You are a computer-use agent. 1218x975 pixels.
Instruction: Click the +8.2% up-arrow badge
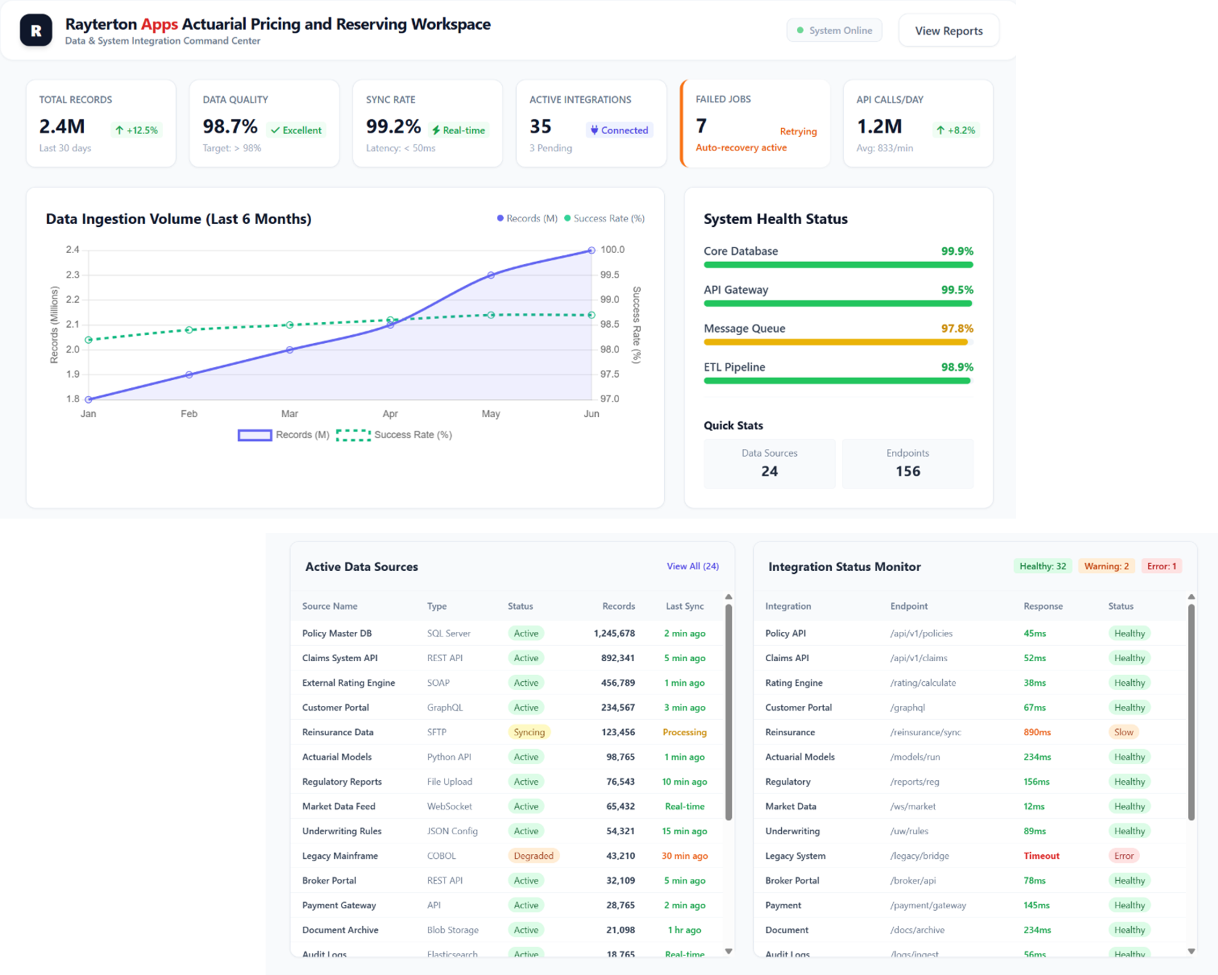955,130
